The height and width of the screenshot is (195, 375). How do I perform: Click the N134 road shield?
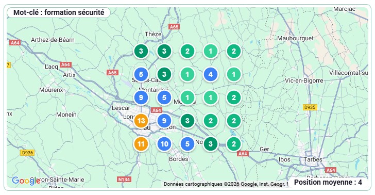[124, 179]
